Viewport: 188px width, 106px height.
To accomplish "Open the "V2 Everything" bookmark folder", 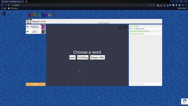I will pos(13,8).
